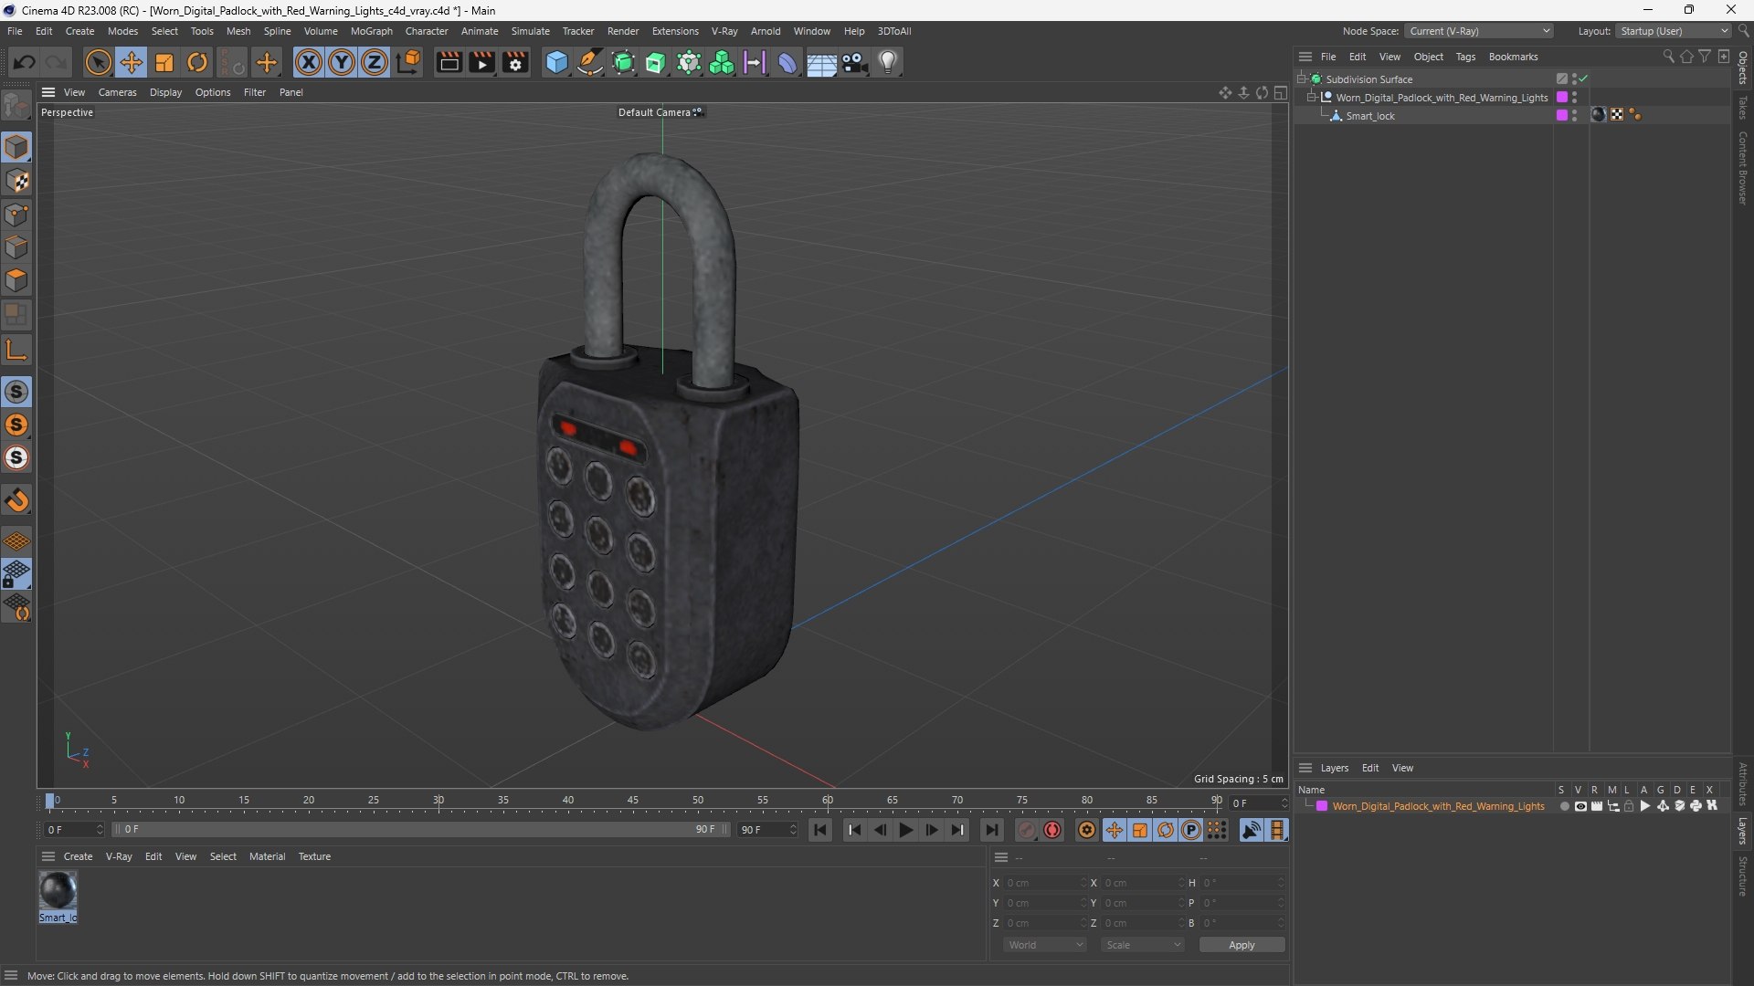Click the timeline playhead at frame 0
The width and height of the screenshot is (1754, 986).
coord(50,801)
